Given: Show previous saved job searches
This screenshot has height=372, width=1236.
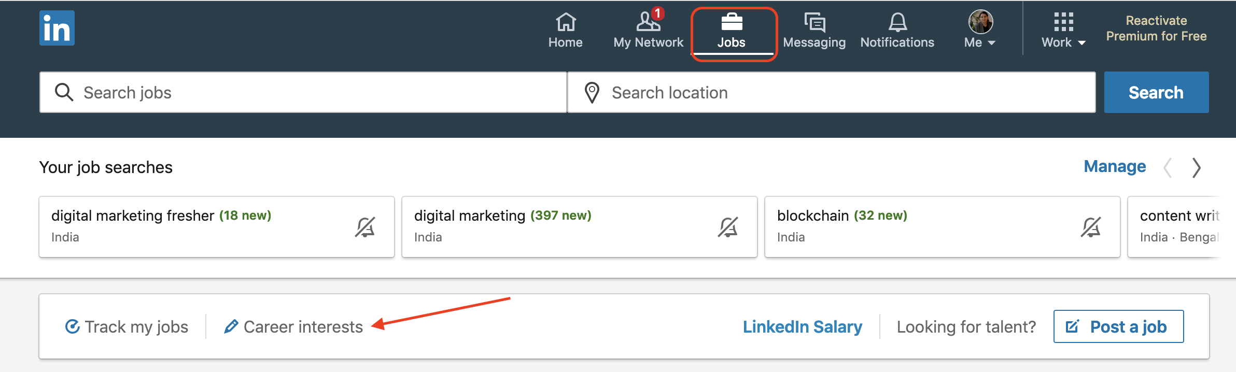Looking at the screenshot, I should [1168, 168].
